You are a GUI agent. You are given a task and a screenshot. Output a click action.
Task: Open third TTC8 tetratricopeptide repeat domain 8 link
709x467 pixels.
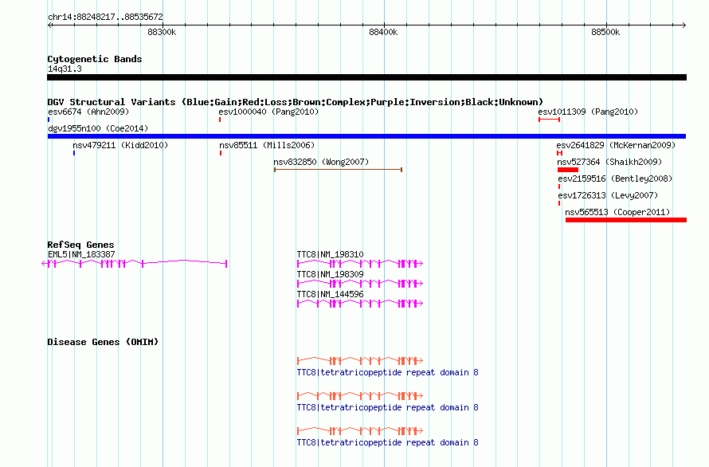click(387, 442)
